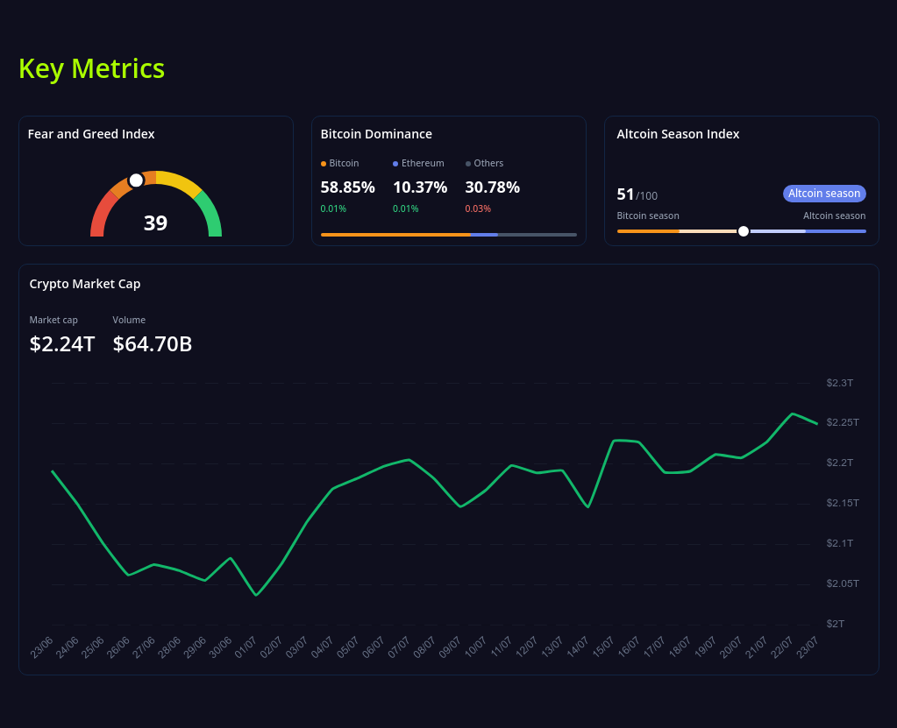The height and width of the screenshot is (728, 897).
Task: Click the Key Metrics heading
Action: point(91,68)
